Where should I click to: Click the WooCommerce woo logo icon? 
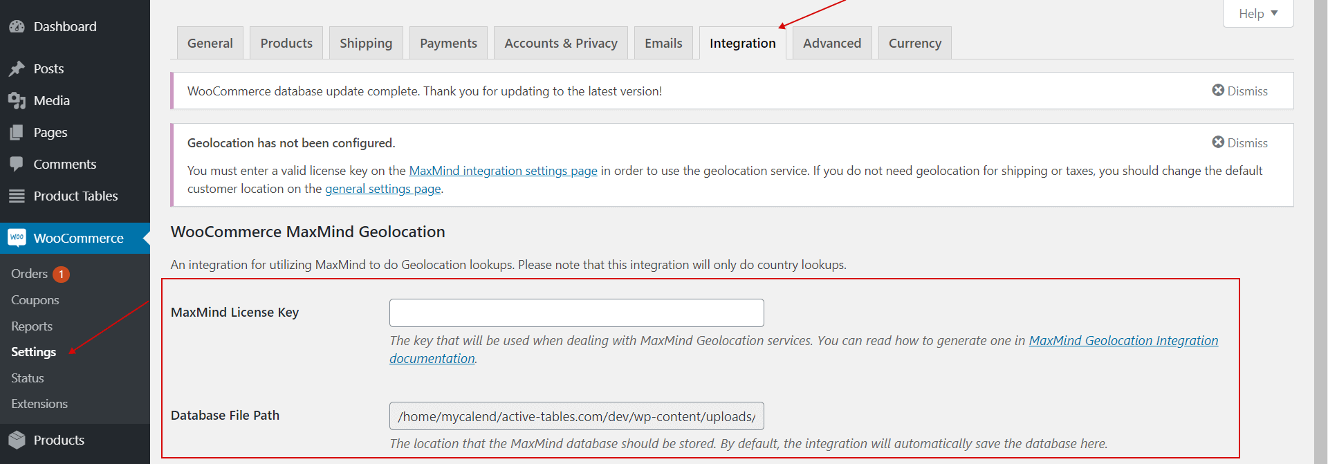point(17,238)
